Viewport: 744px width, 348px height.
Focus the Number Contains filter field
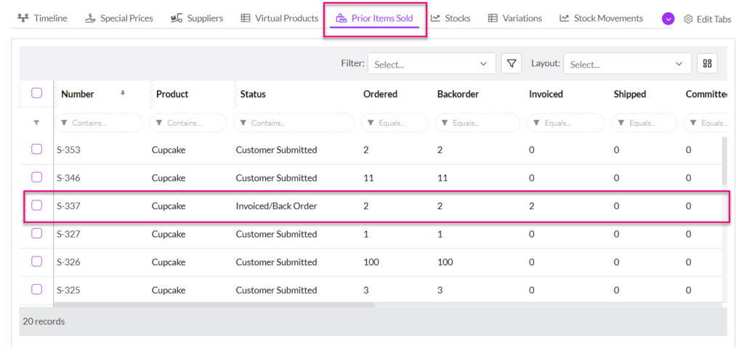(x=99, y=123)
